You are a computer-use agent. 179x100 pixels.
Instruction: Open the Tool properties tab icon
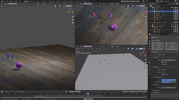(150, 38)
